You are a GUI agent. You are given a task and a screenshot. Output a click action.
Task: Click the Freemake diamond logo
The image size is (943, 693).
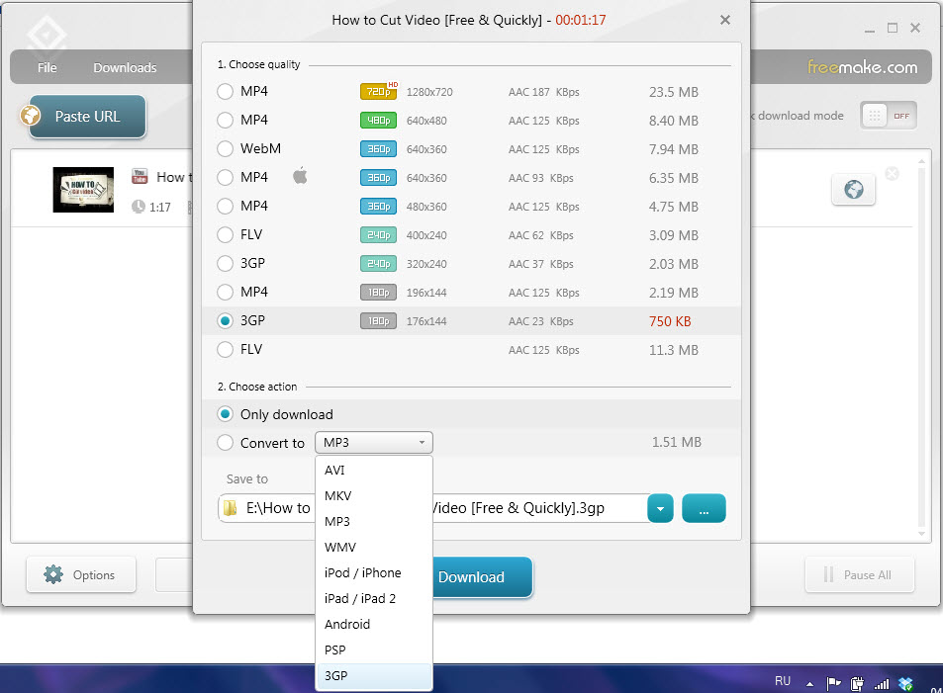click(47, 35)
